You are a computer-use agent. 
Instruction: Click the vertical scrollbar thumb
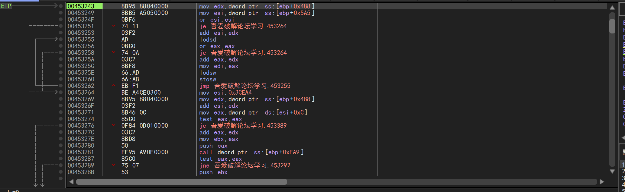(612, 26)
